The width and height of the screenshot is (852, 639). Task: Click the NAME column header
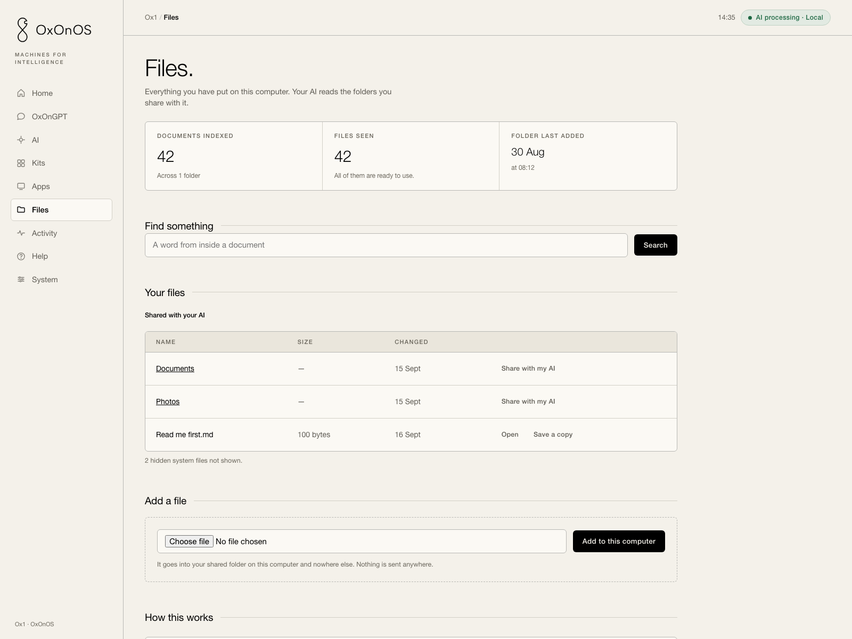tap(166, 342)
